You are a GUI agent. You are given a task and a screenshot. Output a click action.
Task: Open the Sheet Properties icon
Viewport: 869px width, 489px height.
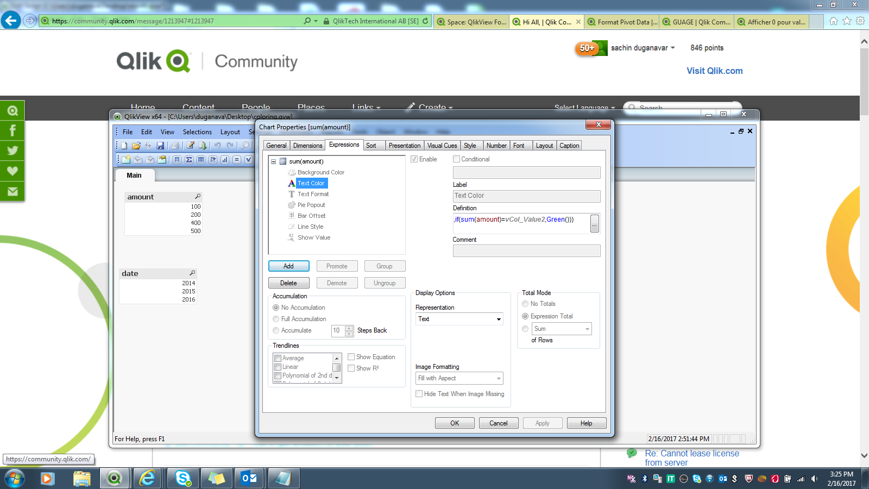coord(162,160)
